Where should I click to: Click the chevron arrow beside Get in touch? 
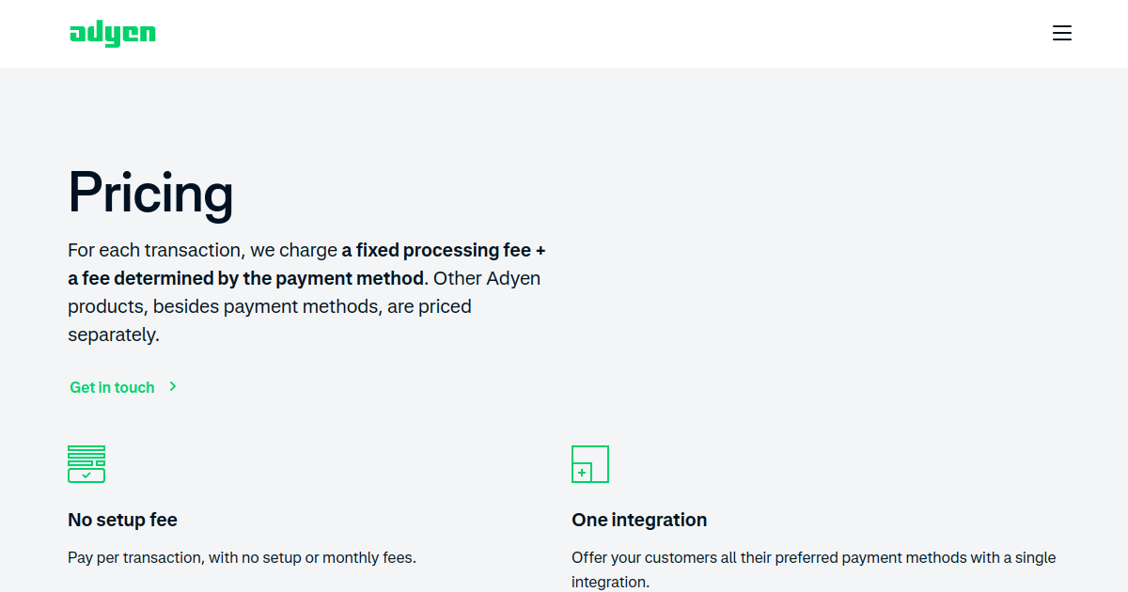(173, 386)
